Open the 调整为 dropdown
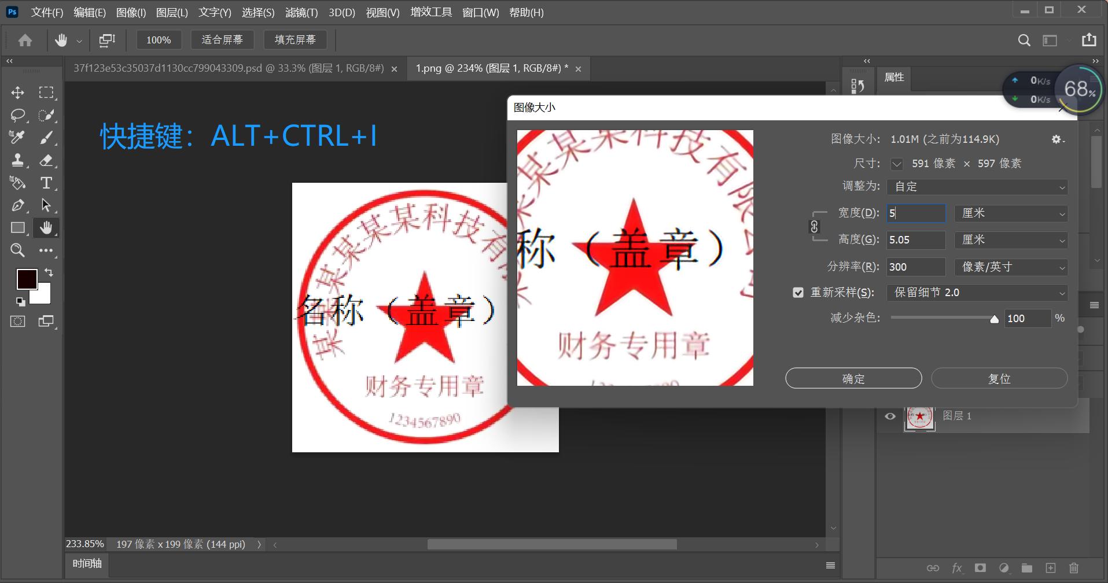Image resolution: width=1108 pixels, height=583 pixels. 976,186
